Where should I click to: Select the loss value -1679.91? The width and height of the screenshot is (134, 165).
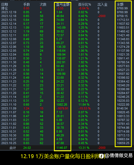point(62,108)
